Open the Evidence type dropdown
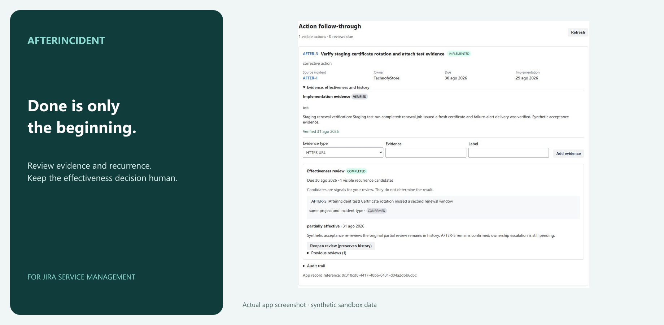This screenshot has height=325, width=664. pos(343,152)
